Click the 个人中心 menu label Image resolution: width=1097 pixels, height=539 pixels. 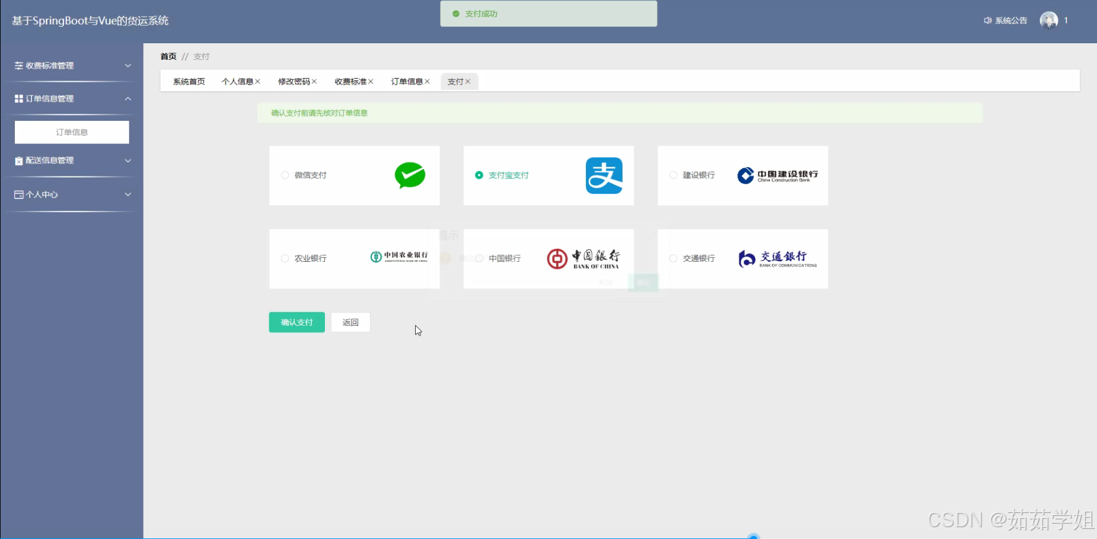click(42, 194)
